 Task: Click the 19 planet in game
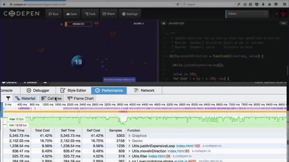78,62
